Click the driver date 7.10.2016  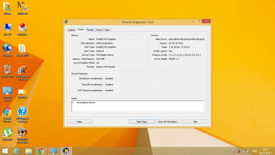point(179,47)
